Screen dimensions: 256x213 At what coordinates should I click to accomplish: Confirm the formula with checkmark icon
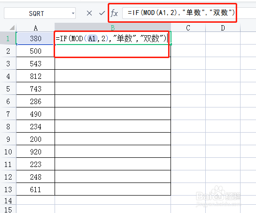[102, 13]
